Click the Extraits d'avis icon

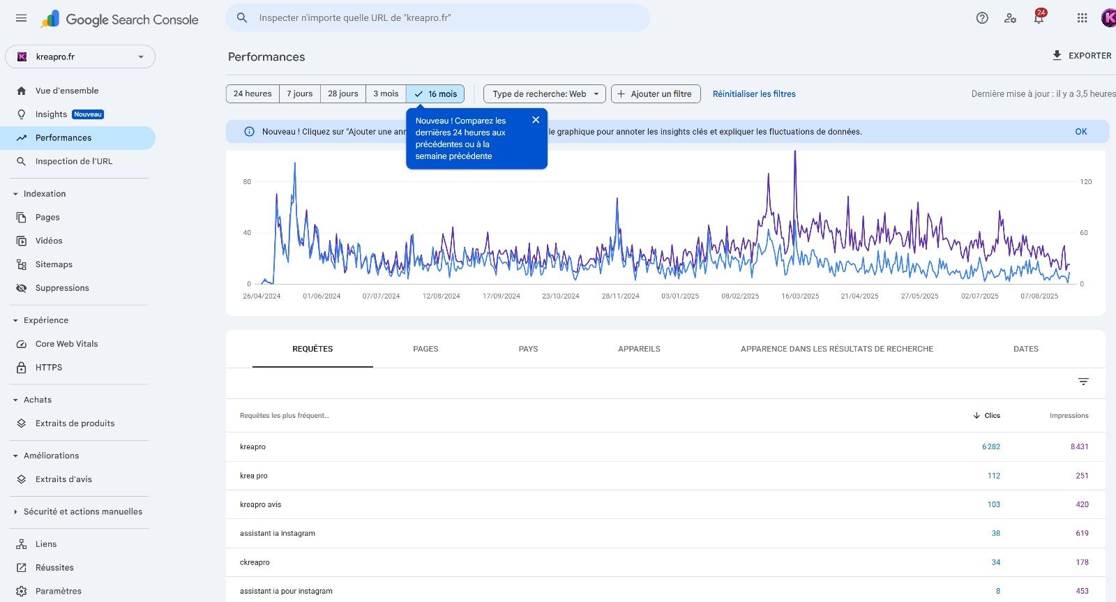[x=22, y=479]
